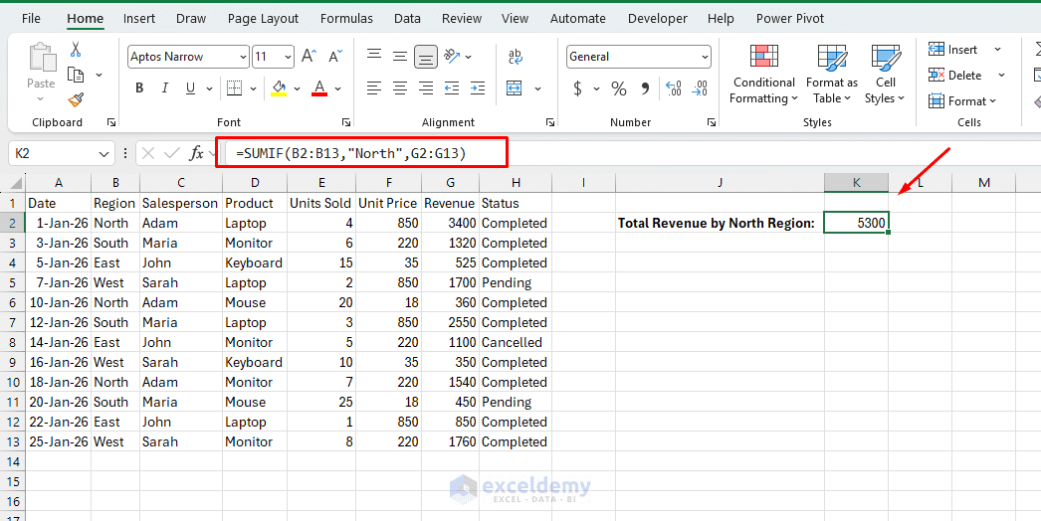Expand the Name Box dropdown arrow
1041x521 pixels.
pos(104,154)
